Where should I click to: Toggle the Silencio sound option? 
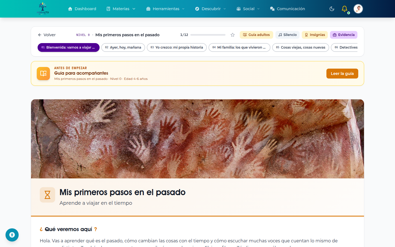click(287, 35)
